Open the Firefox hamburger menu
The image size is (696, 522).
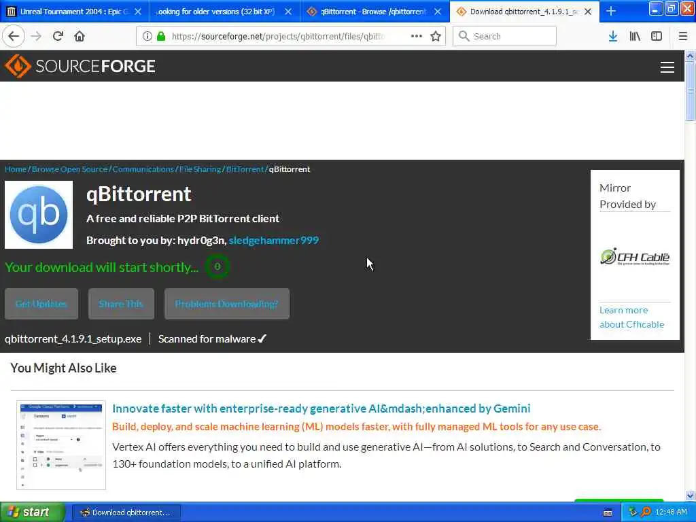coord(683,36)
